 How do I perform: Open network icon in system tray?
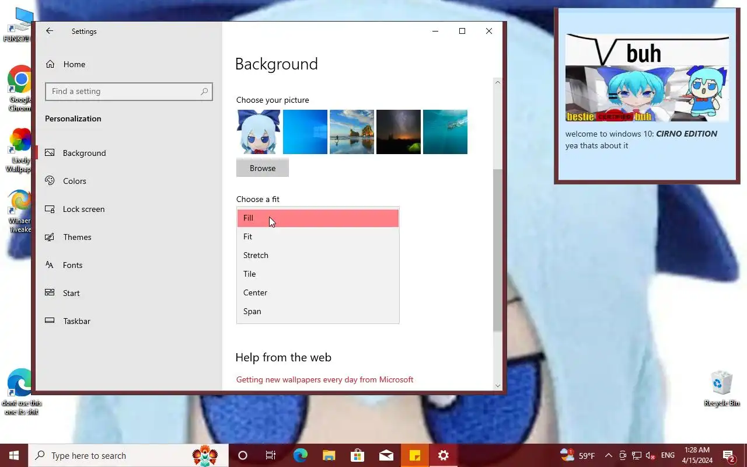[637, 455]
